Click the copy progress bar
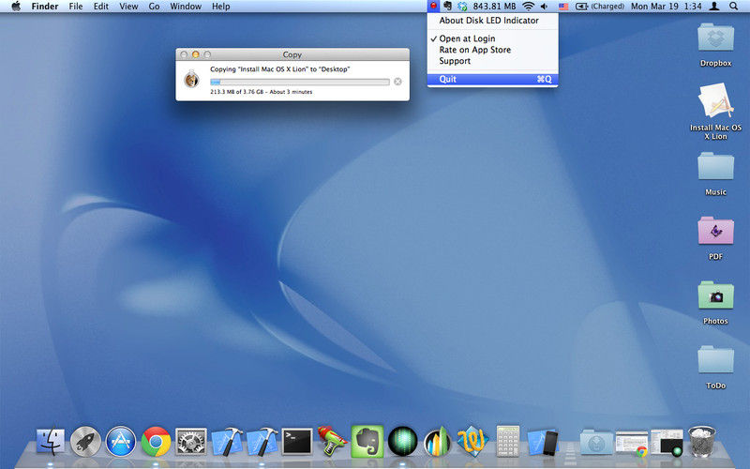The width and height of the screenshot is (750, 469). tap(299, 82)
